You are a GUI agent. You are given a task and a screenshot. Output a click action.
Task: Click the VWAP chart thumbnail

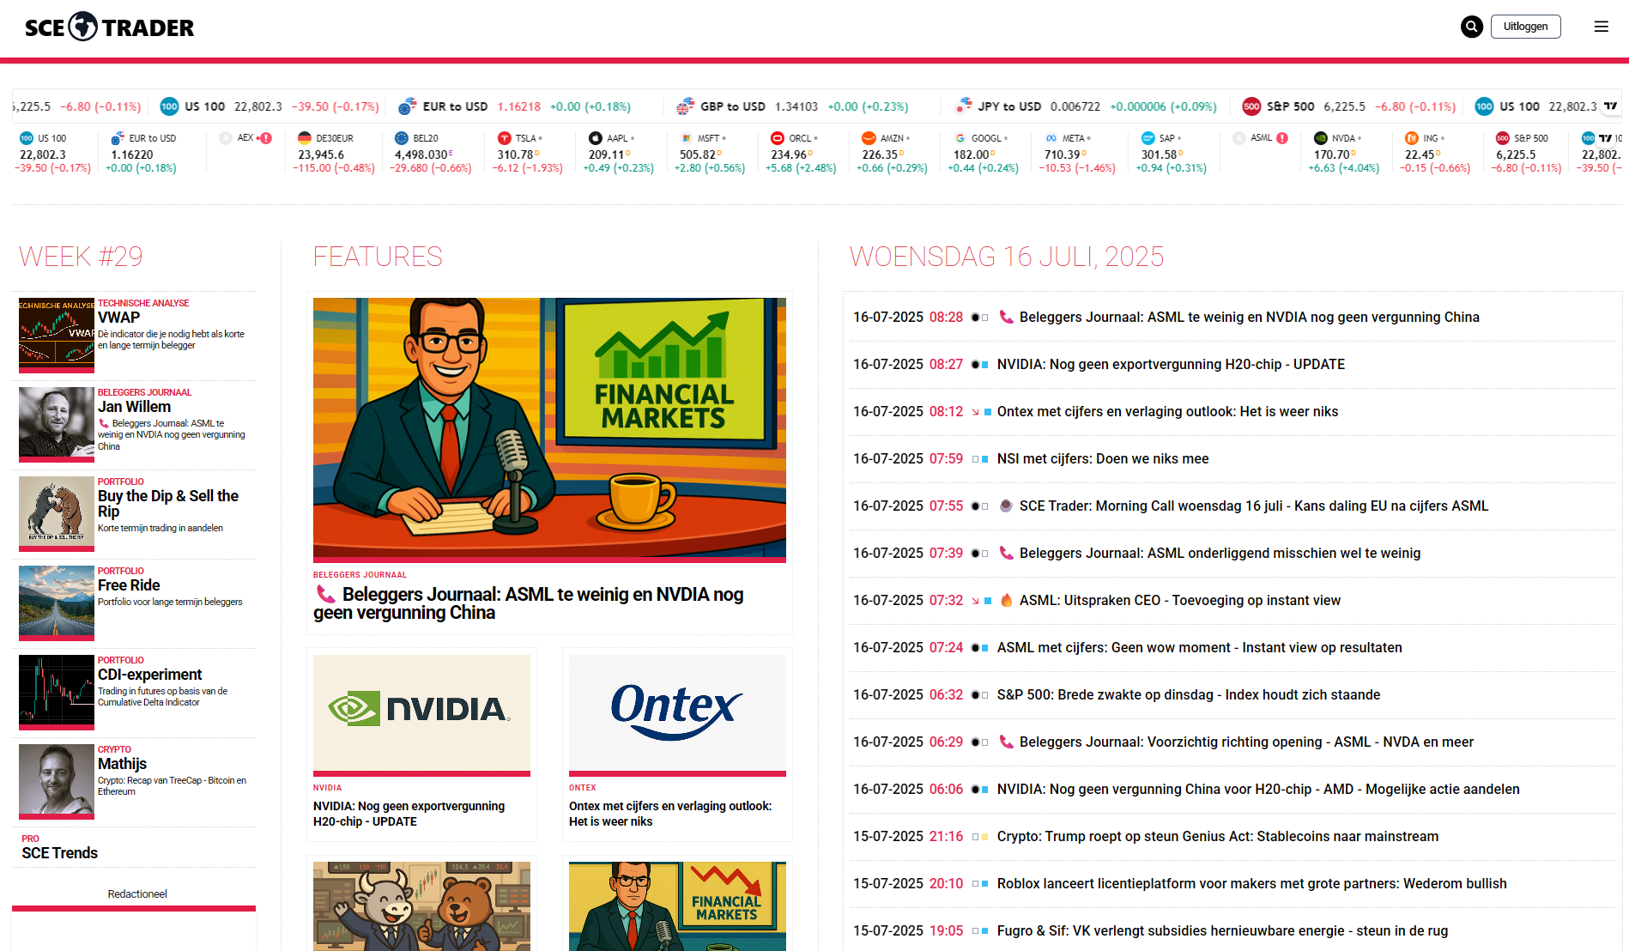tap(57, 334)
